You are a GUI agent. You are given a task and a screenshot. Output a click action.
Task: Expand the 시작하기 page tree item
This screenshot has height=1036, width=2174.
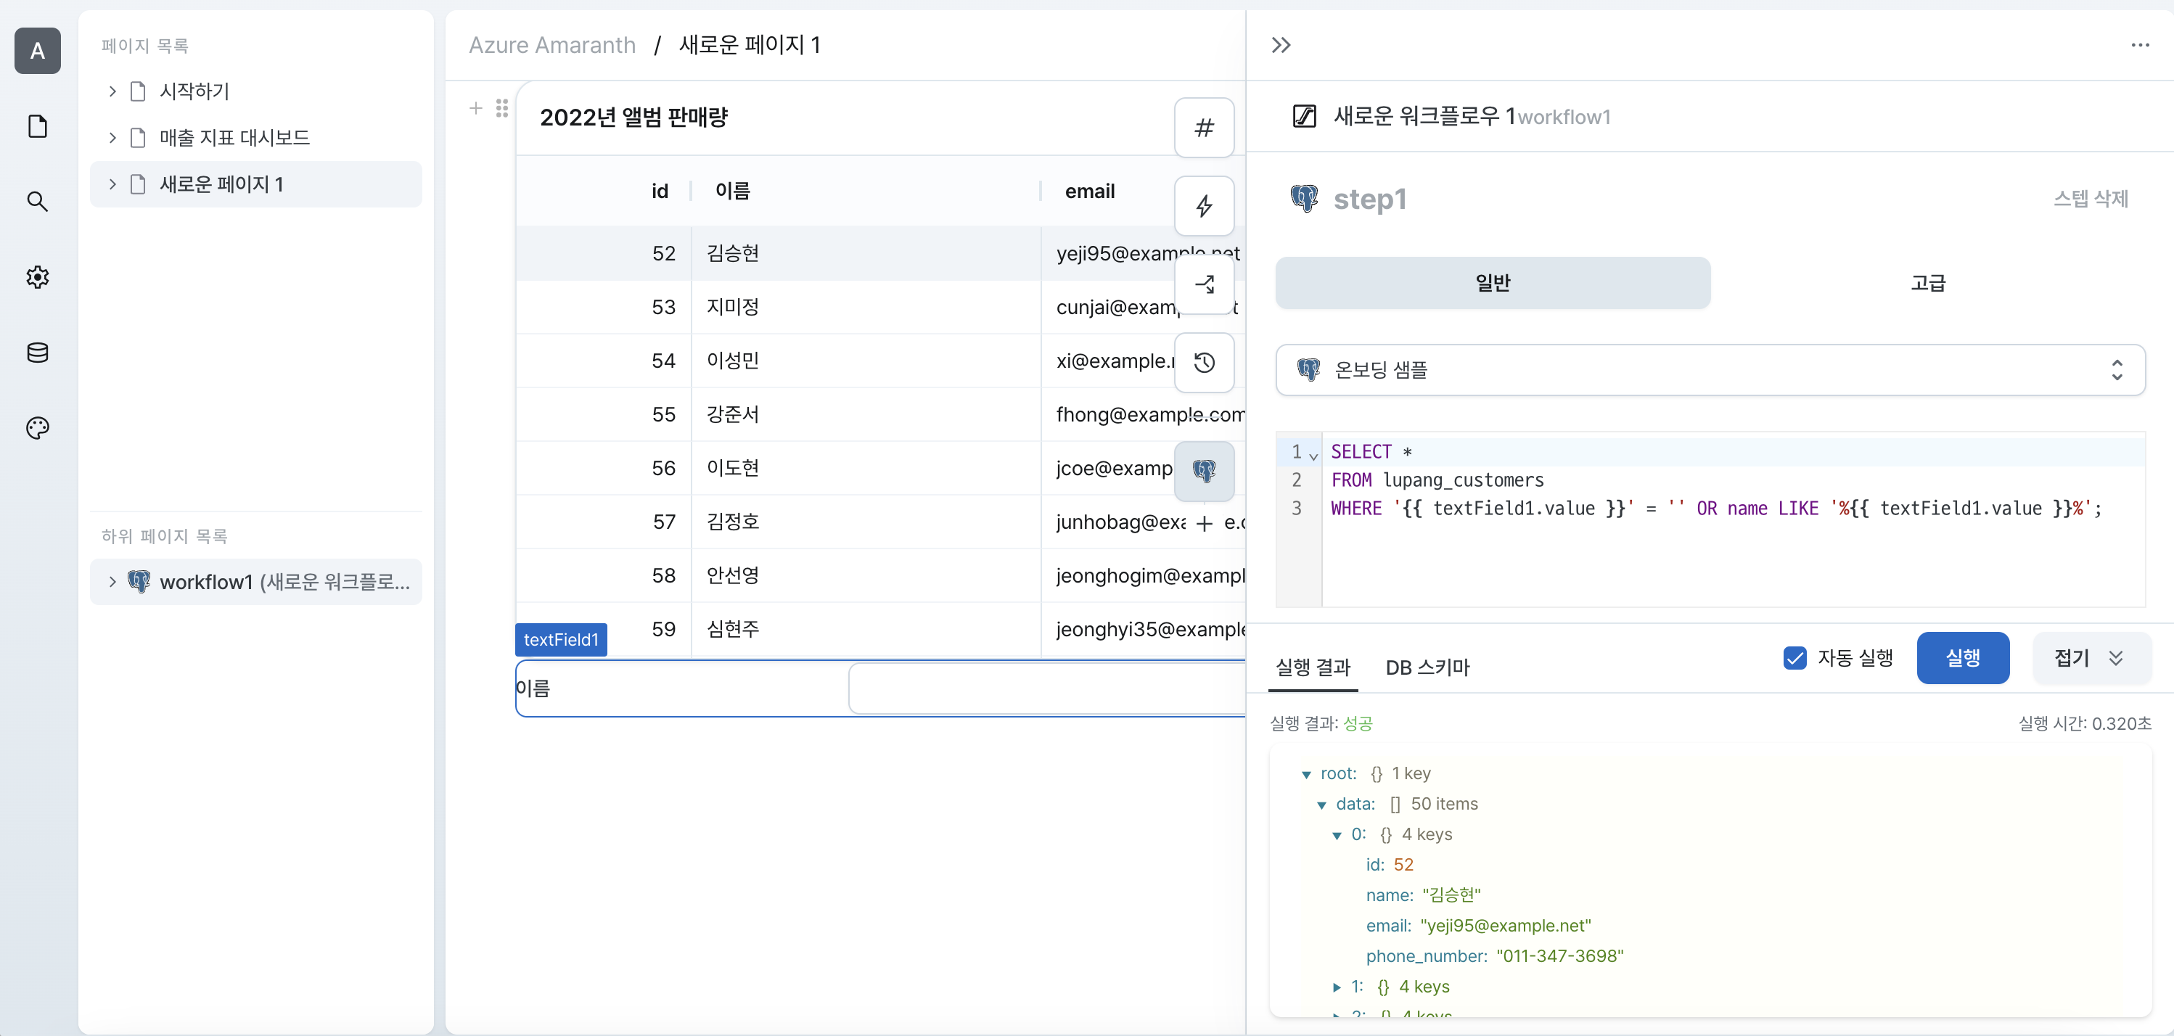point(112,91)
